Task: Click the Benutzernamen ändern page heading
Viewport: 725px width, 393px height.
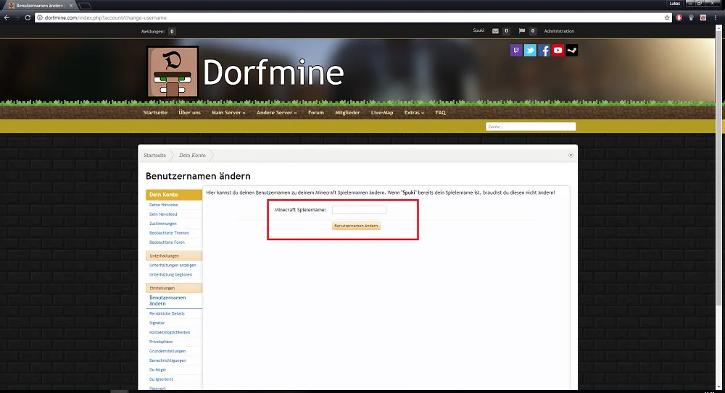Action: [198, 176]
